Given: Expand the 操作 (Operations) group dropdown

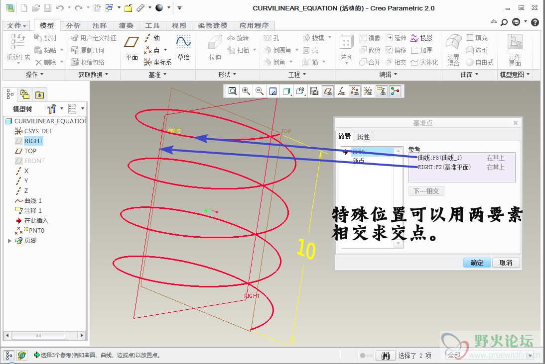Looking at the screenshot, I should click(x=34, y=75).
